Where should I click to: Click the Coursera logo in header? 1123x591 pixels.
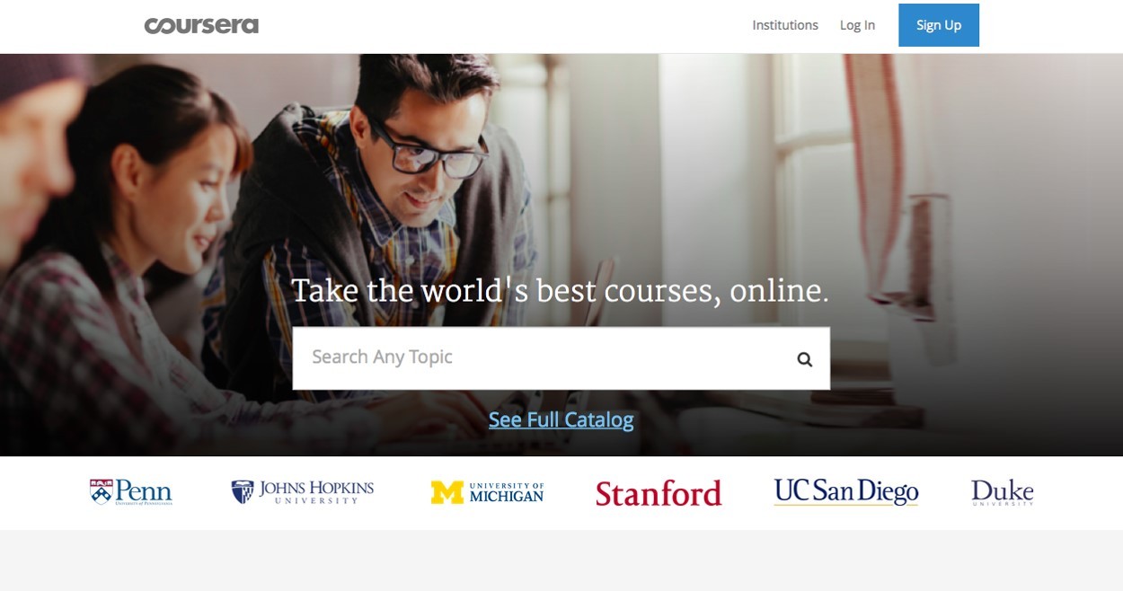[201, 25]
